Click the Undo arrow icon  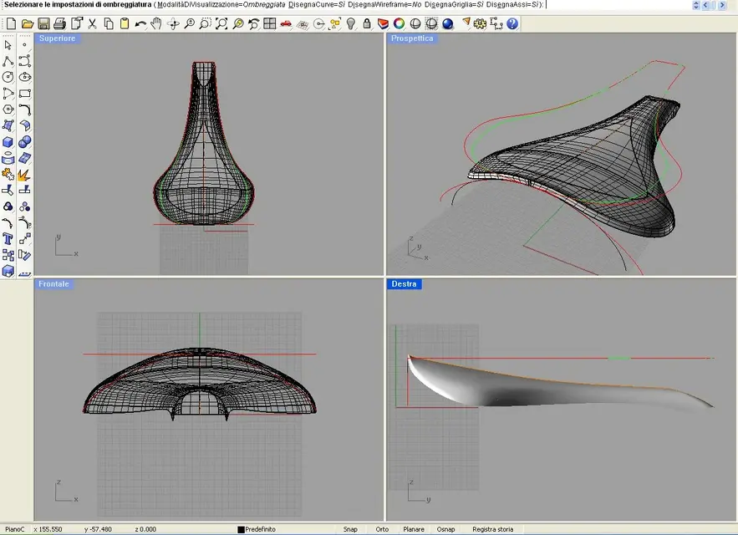140,24
